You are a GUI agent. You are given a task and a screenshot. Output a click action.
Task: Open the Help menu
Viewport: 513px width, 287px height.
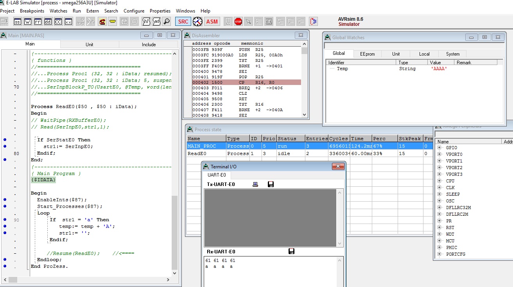(x=205, y=11)
